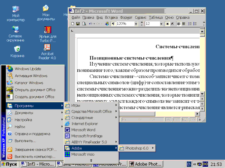Launch Microsoft Word from Programs menu
Screen dimensions: 225x168
91,130
